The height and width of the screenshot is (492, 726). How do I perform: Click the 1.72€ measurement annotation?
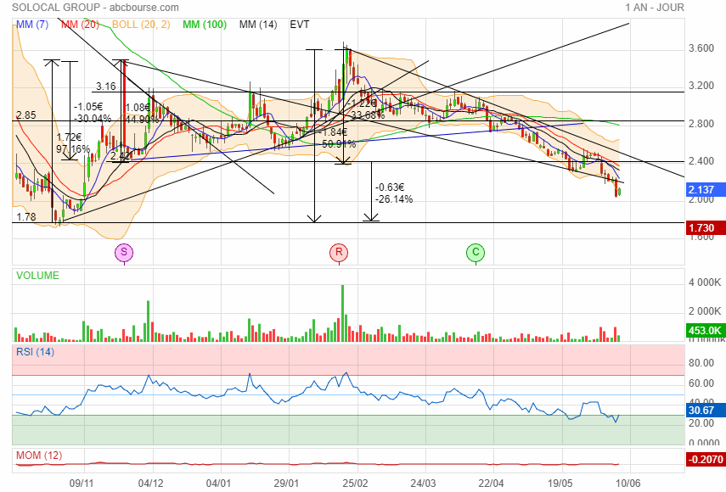click(70, 137)
